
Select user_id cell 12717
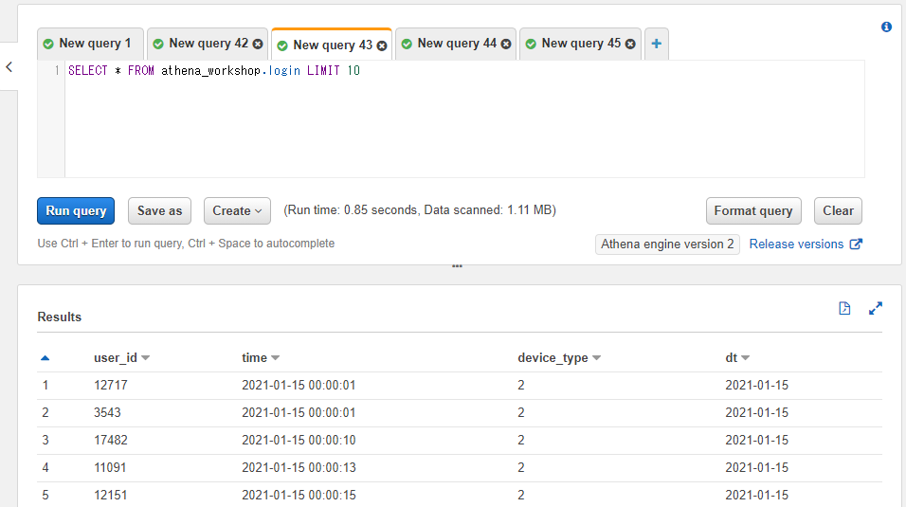[110, 385]
